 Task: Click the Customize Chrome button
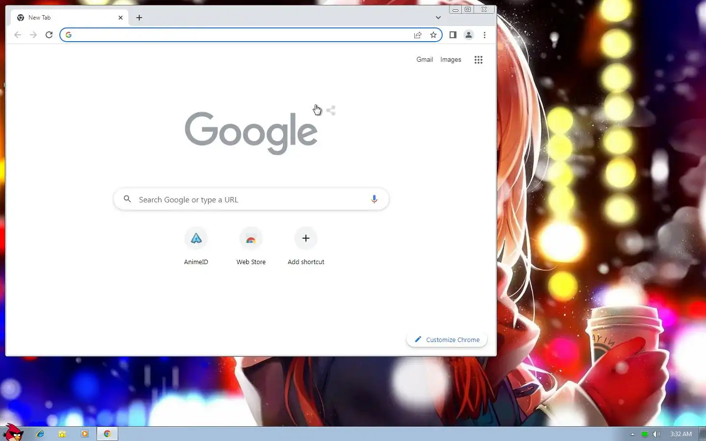click(447, 340)
